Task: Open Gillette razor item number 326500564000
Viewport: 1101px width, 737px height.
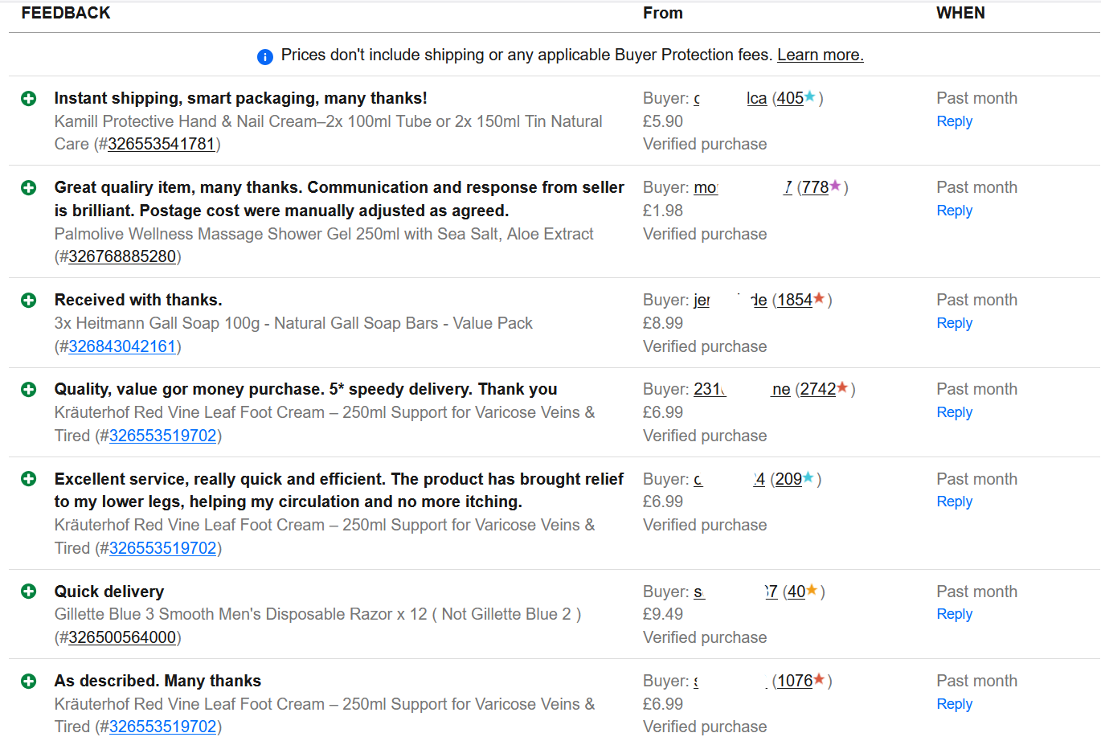Action: point(122,638)
